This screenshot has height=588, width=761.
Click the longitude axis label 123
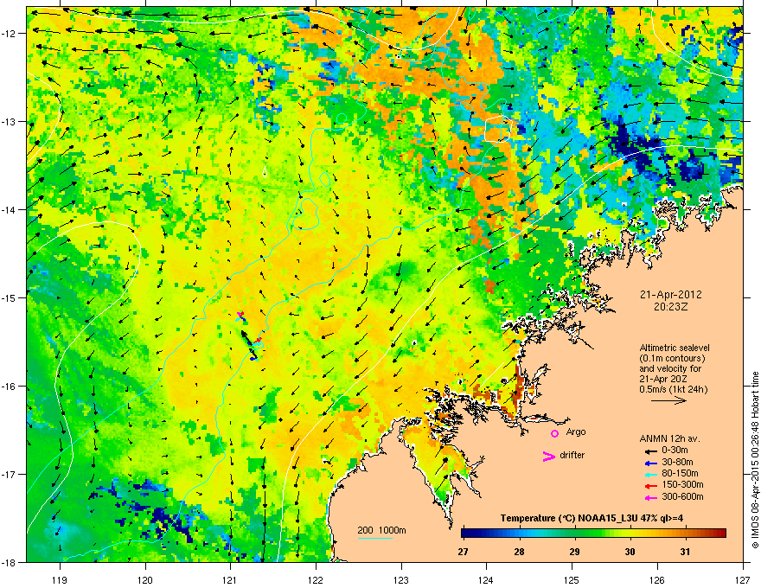click(401, 580)
